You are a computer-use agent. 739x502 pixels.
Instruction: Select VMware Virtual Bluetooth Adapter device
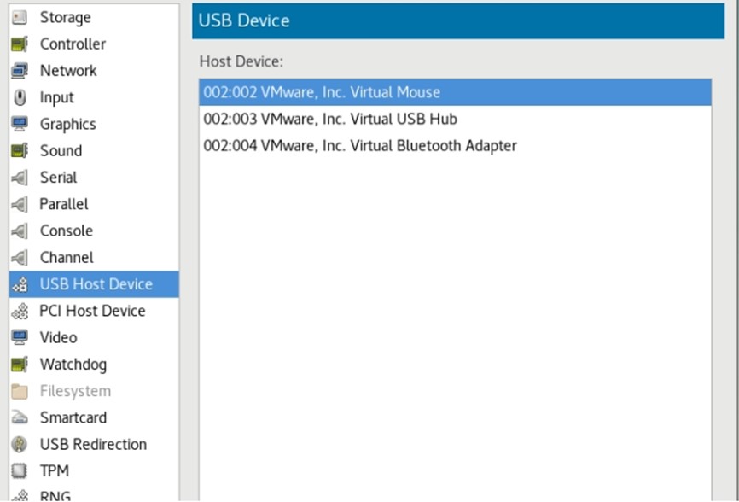point(360,145)
